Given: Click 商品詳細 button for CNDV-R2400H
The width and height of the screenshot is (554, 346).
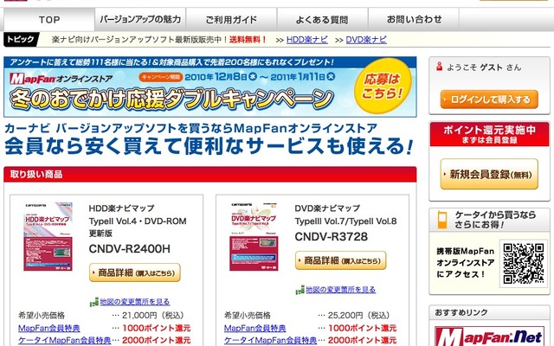Looking at the screenshot, I should 135,272.
